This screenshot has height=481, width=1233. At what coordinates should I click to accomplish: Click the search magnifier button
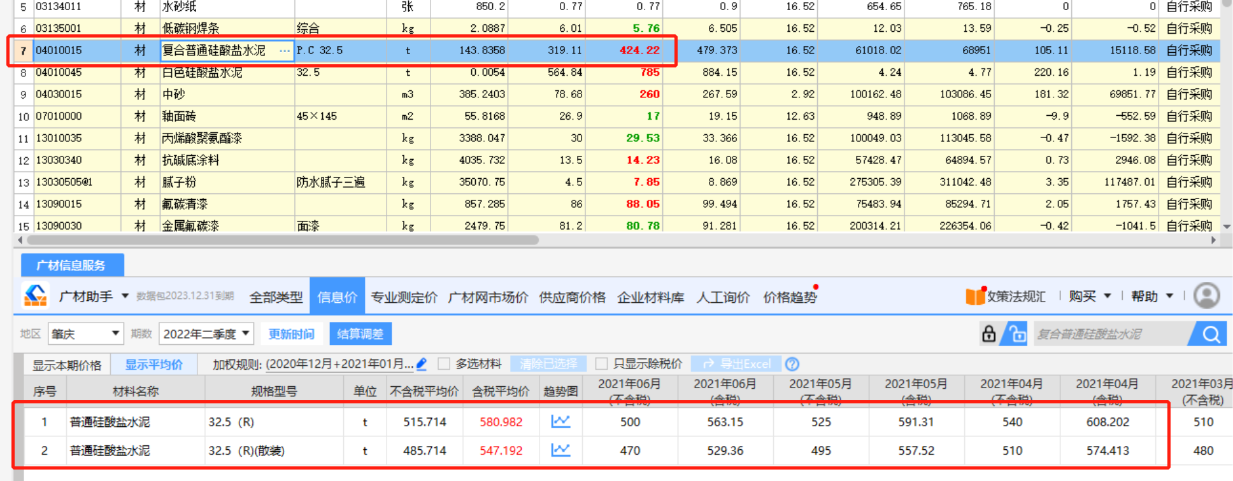pyautogui.click(x=1210, y=334)
